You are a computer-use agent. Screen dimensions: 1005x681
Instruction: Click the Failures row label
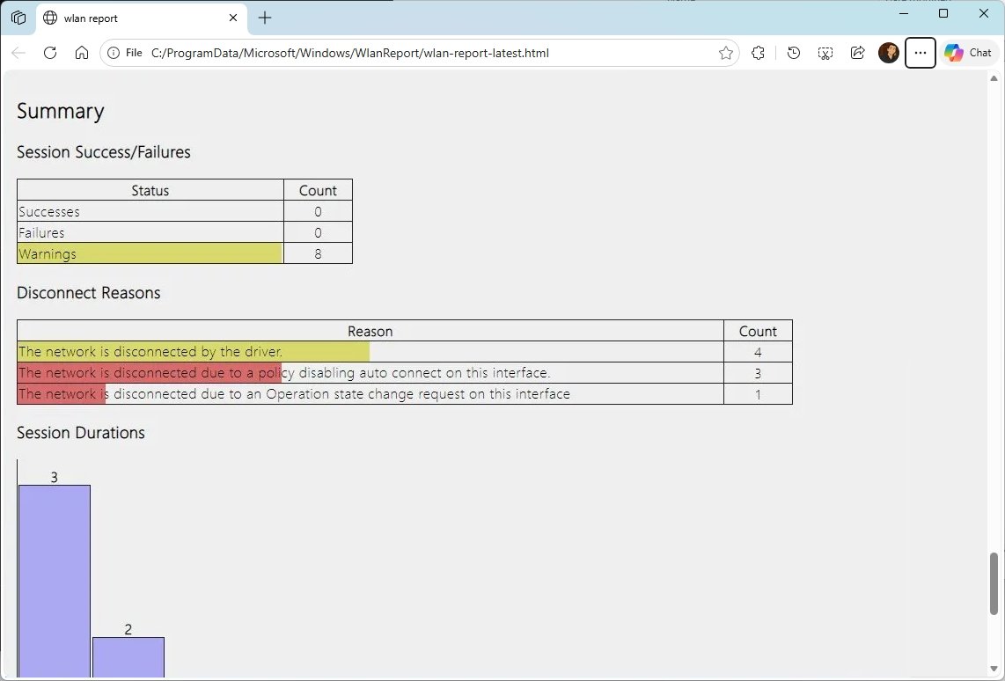(41, 232)
